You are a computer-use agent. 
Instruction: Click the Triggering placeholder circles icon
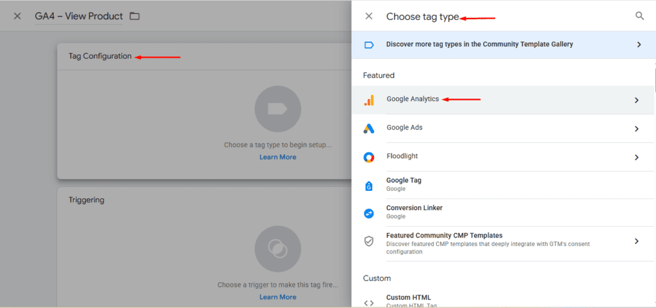pos(277,249)
